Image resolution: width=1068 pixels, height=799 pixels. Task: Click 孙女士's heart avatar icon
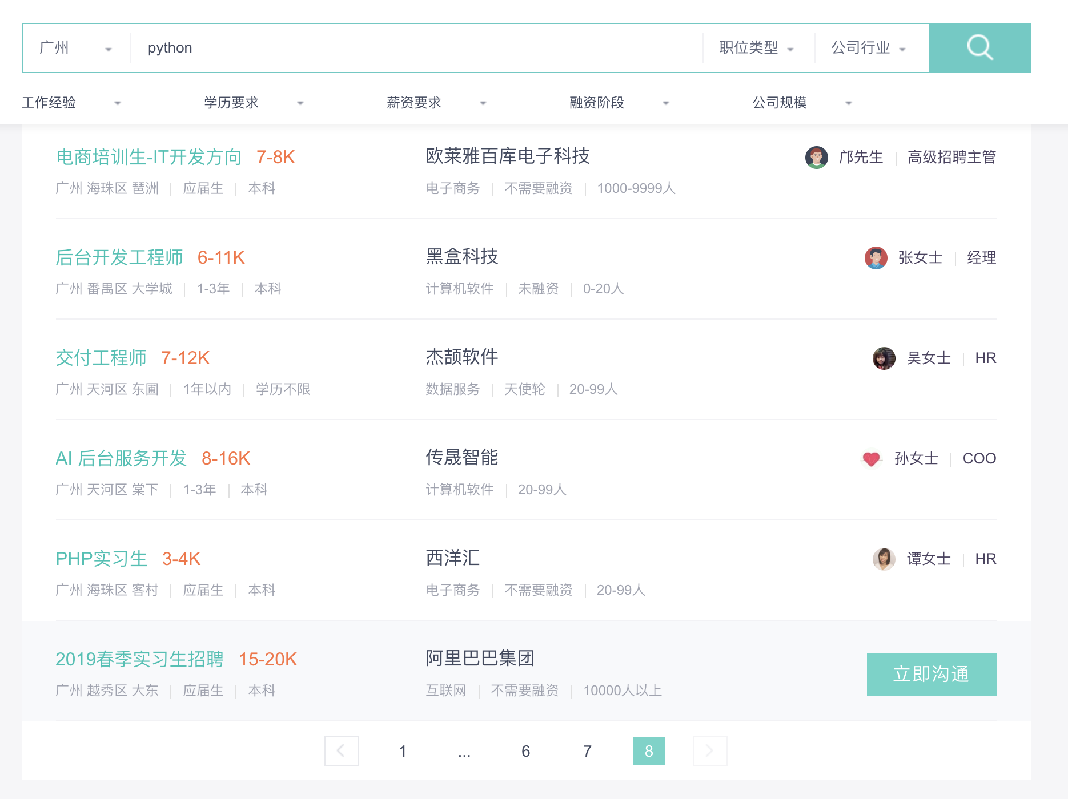pyautogui.click(x=871, y=458)
